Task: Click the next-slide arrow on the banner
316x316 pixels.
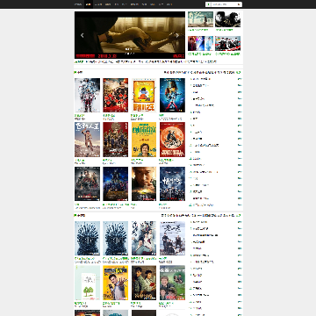Action: [177, 35]
